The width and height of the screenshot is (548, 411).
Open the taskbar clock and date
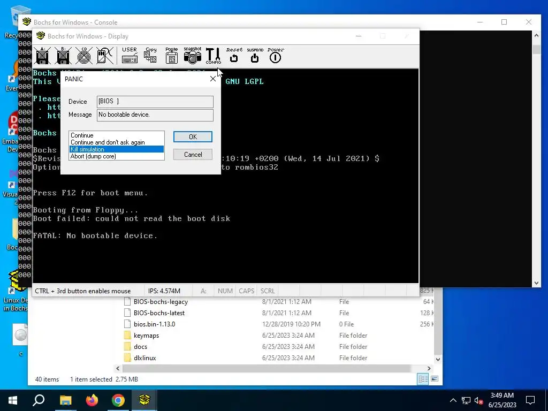(x=502, y=400)
